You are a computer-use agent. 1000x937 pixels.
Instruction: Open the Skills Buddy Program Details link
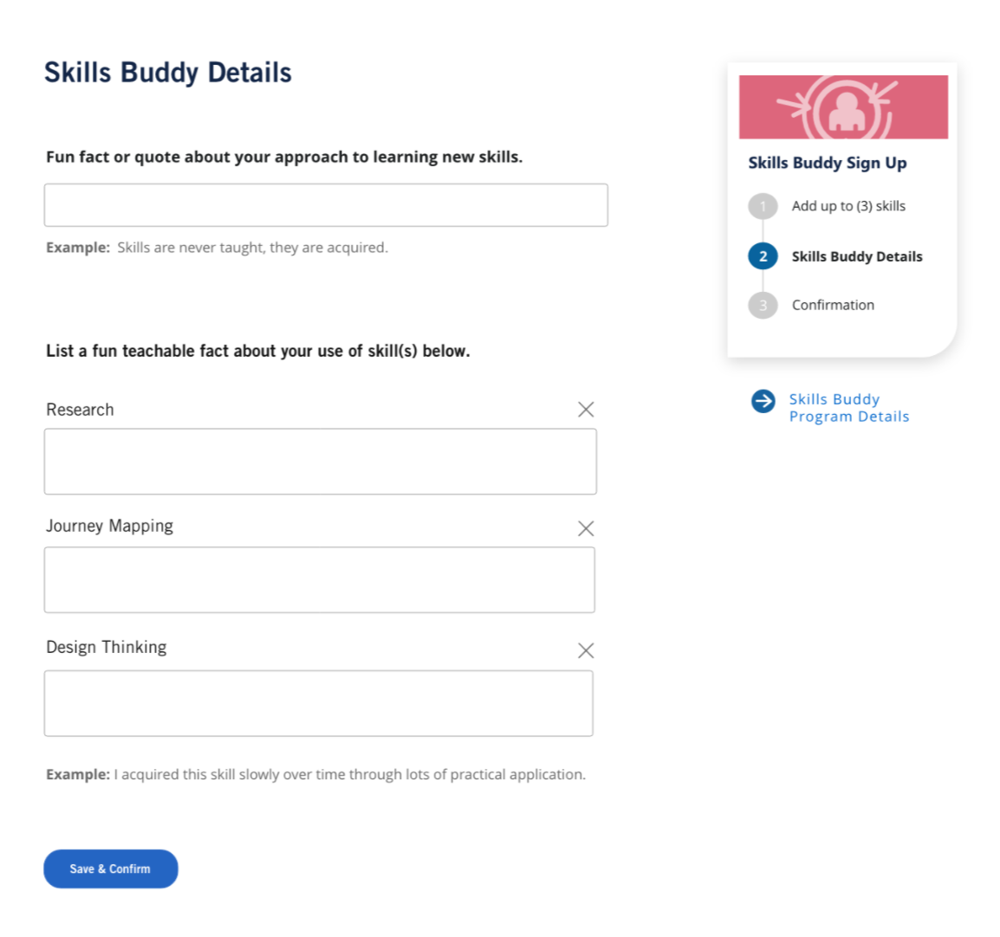(849, 408)
